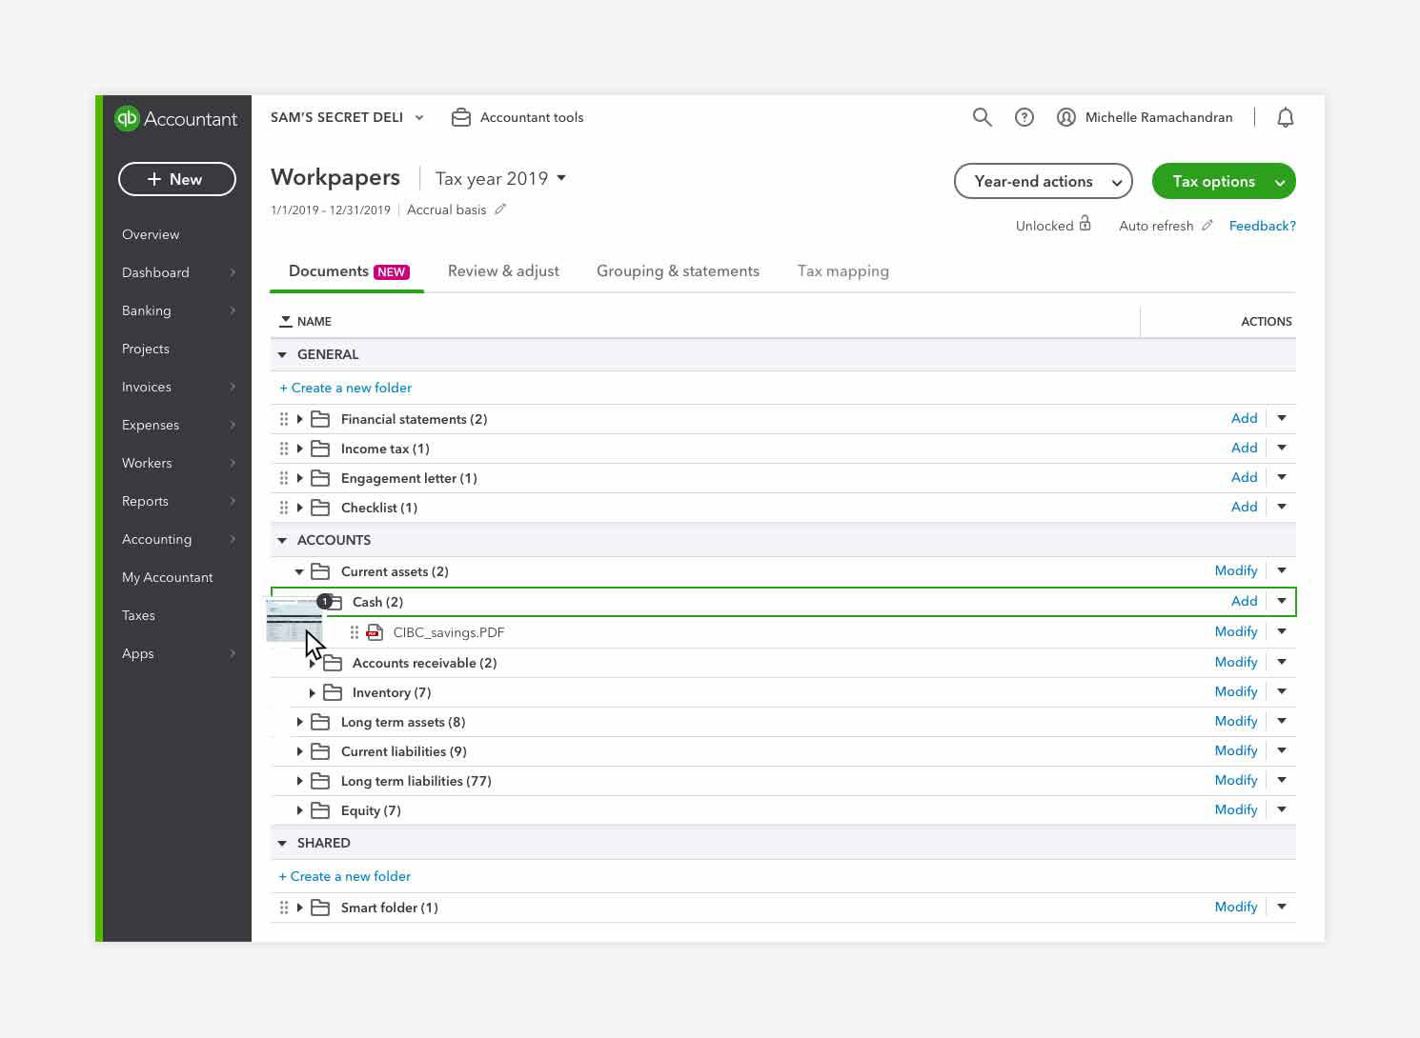Switch to the Tax mapping tab
This screenshot has height=1038, width=1420.
[843, 271]
